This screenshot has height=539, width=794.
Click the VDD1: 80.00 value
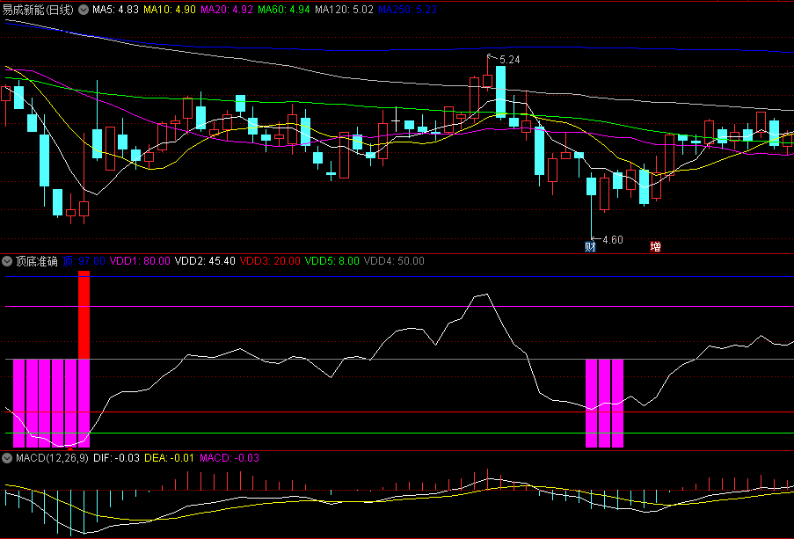(x=140, y=261)
